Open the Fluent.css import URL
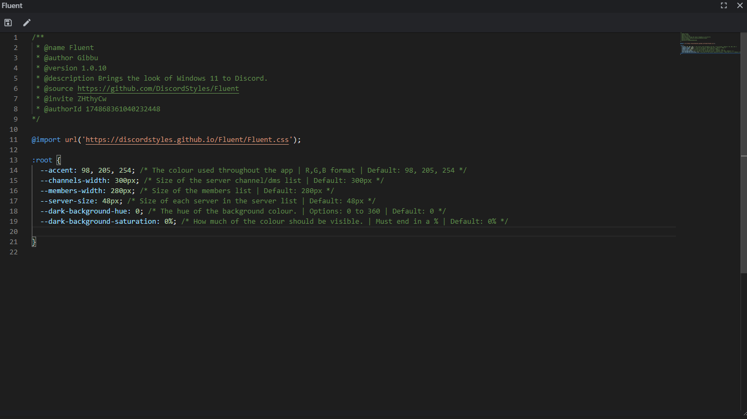Screen dimensions: 747x419 tap(187, 139)
